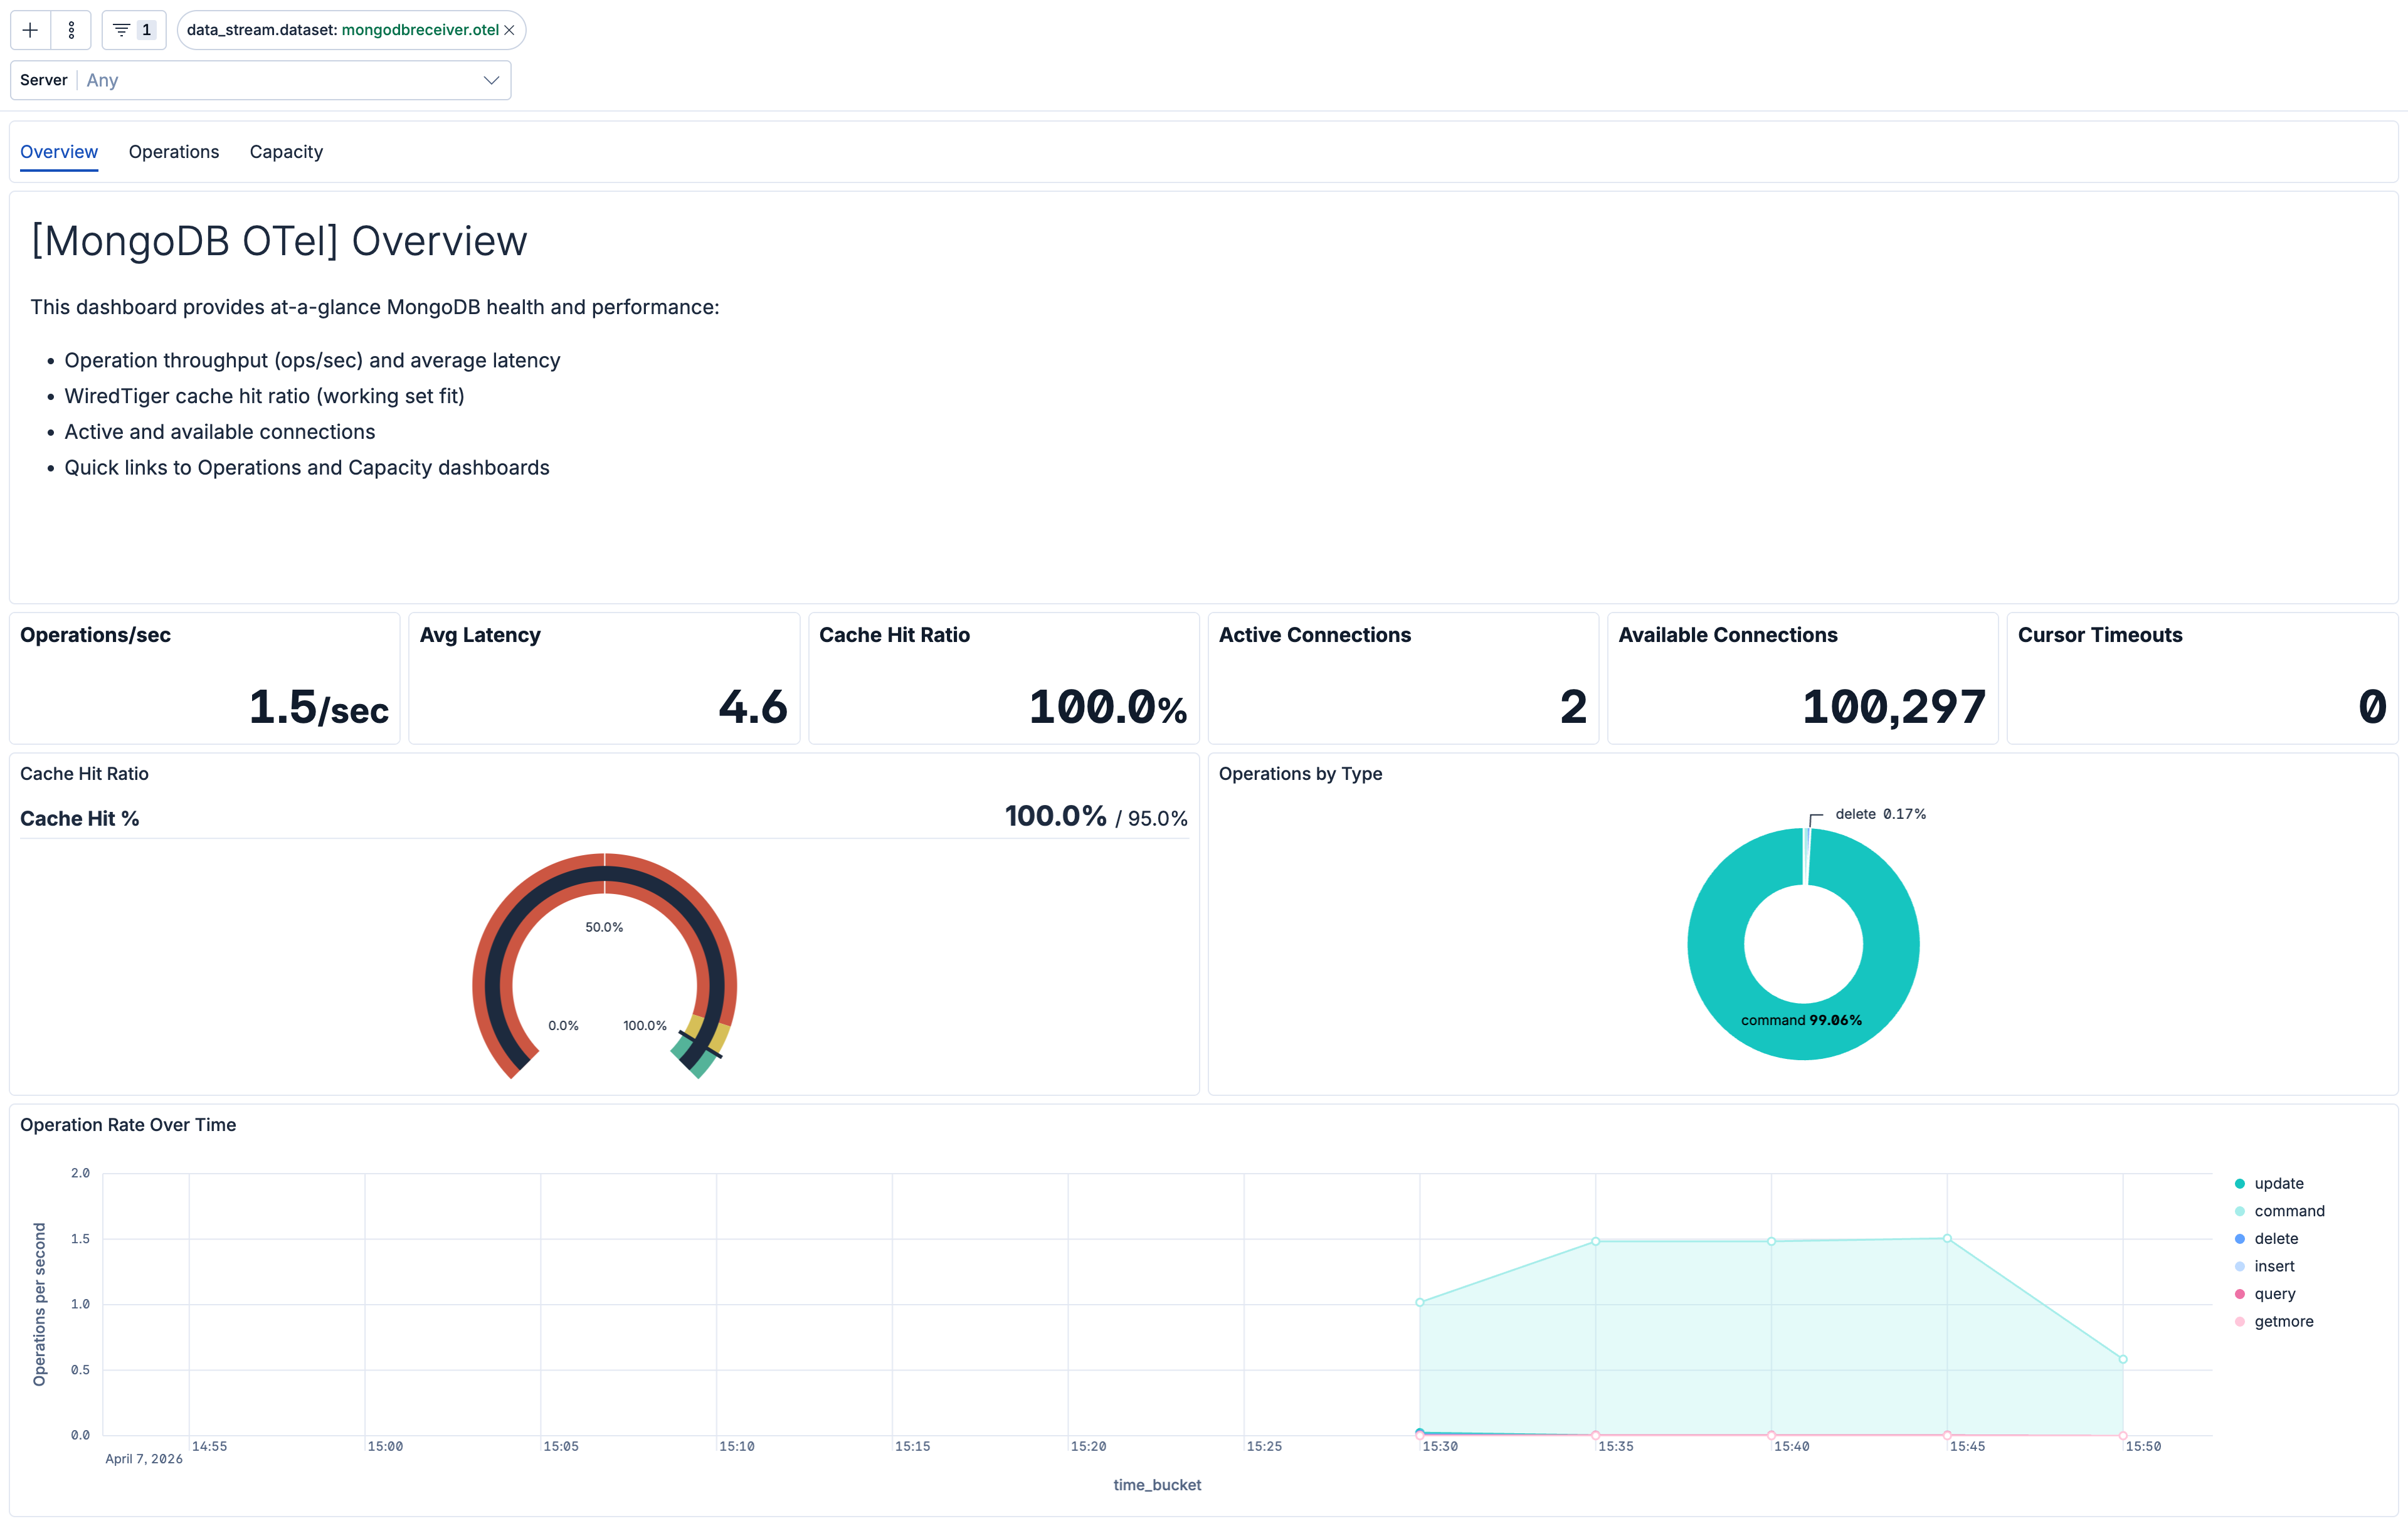Switch to the Operations tab
This screenshot has width=2408, height=1526.
[x=173, y=151]
